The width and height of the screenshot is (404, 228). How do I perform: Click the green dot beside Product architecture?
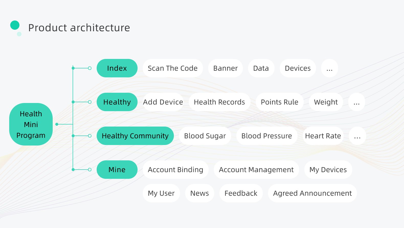pos(15,25)
